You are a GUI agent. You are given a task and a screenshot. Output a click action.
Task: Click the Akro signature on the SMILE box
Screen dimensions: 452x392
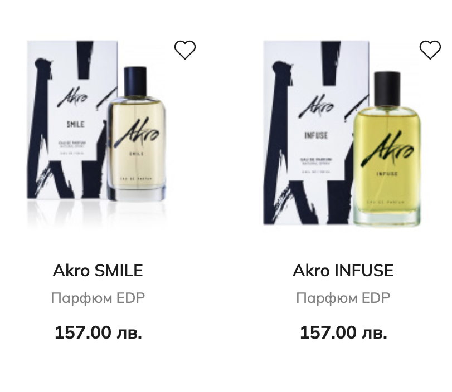pyautogui.click(x=72, y=96)
